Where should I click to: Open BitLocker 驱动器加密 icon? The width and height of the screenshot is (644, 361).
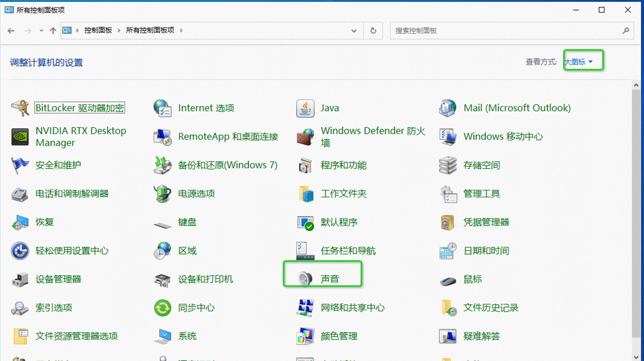(x=20, y=108)
